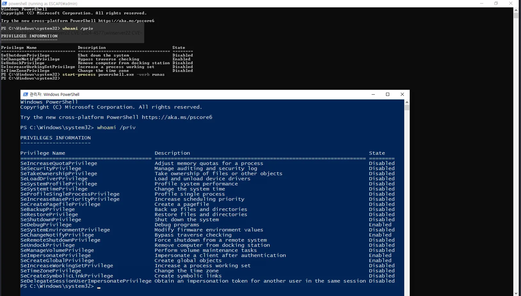
Task: Click the aka.ms/pscore6 URL in Administrator window
Action: [177, 117]
